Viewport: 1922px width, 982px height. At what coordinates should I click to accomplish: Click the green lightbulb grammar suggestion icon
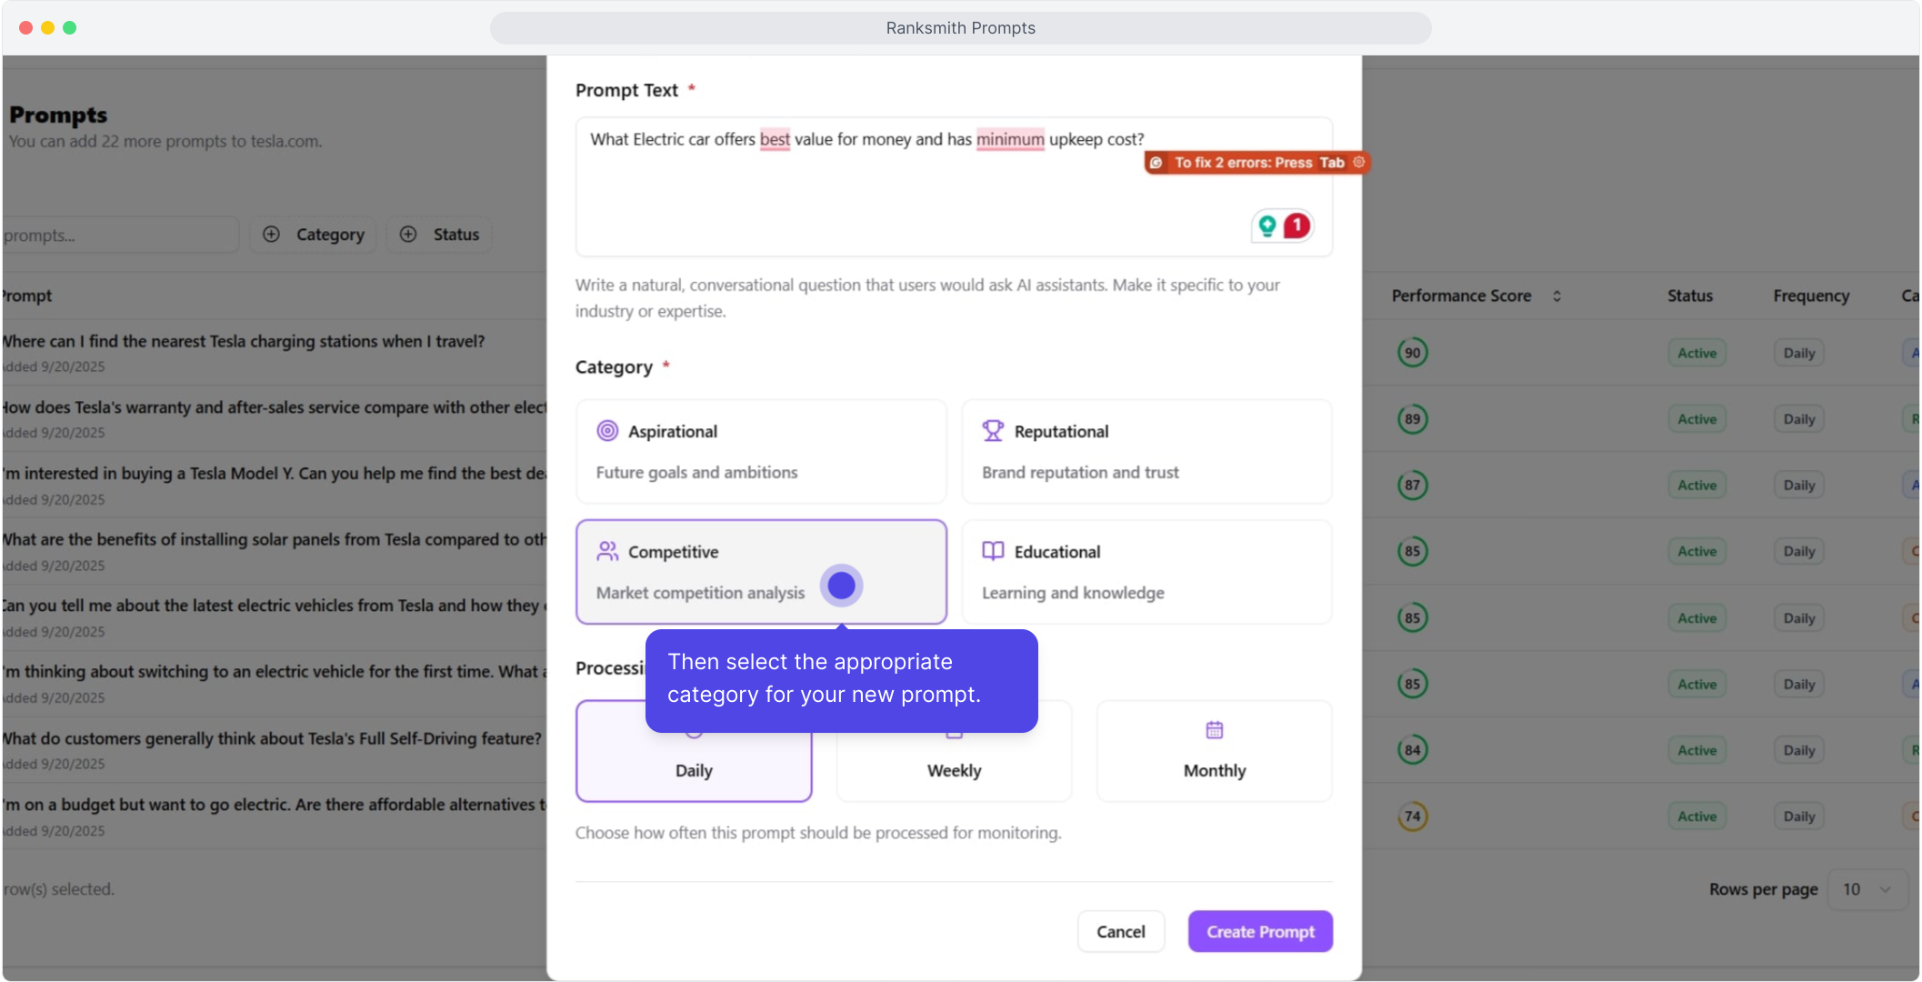[x=1266, y=225]
